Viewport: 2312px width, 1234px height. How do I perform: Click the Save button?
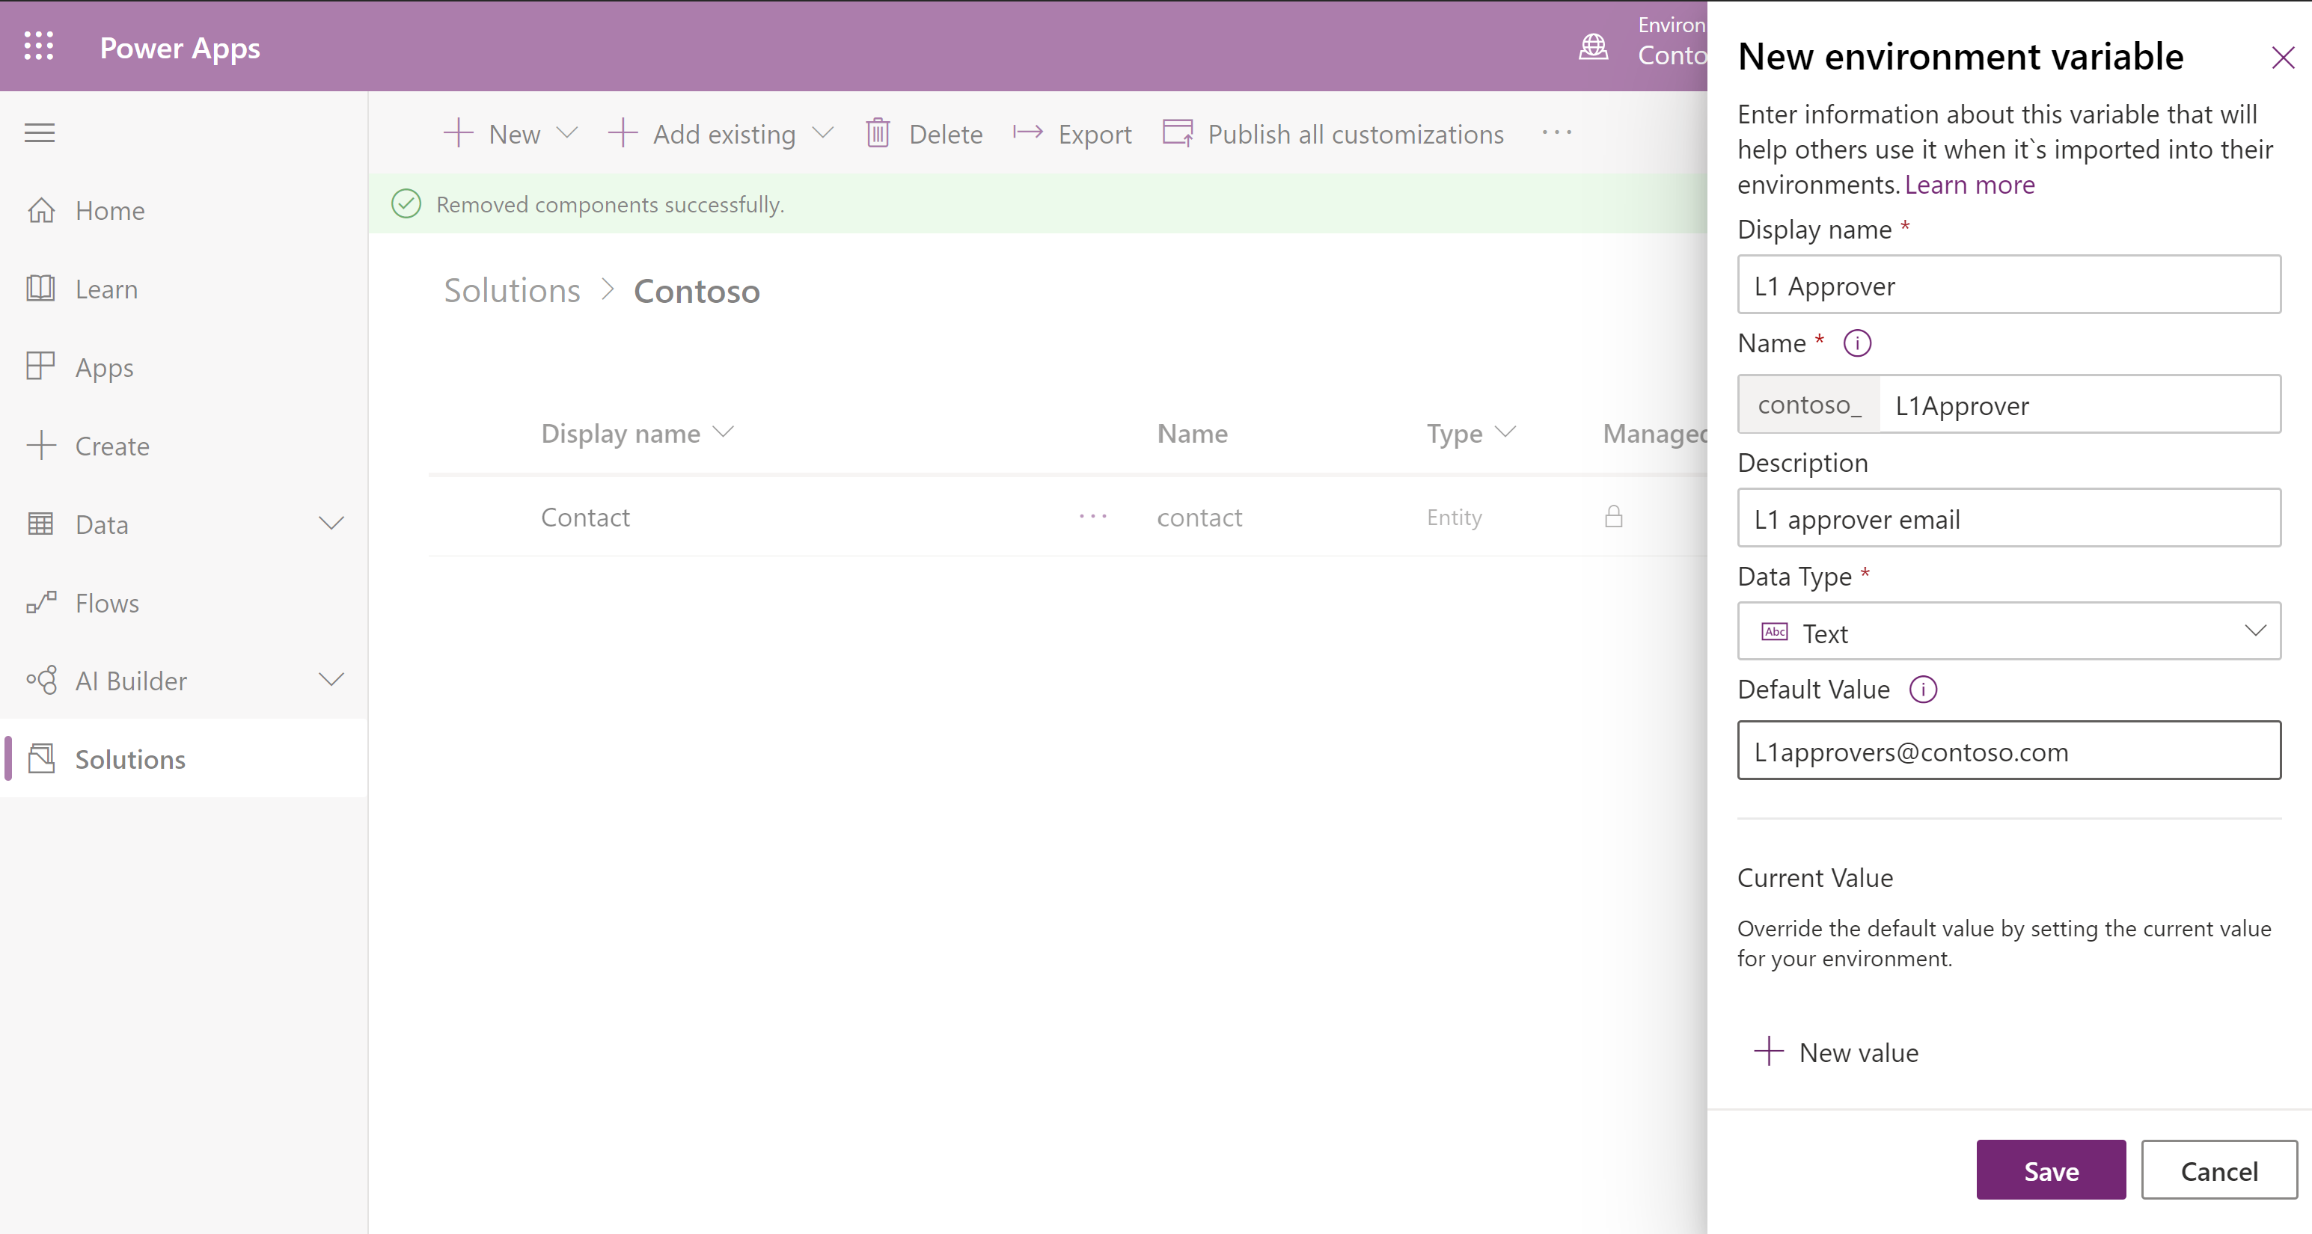2049,1170
